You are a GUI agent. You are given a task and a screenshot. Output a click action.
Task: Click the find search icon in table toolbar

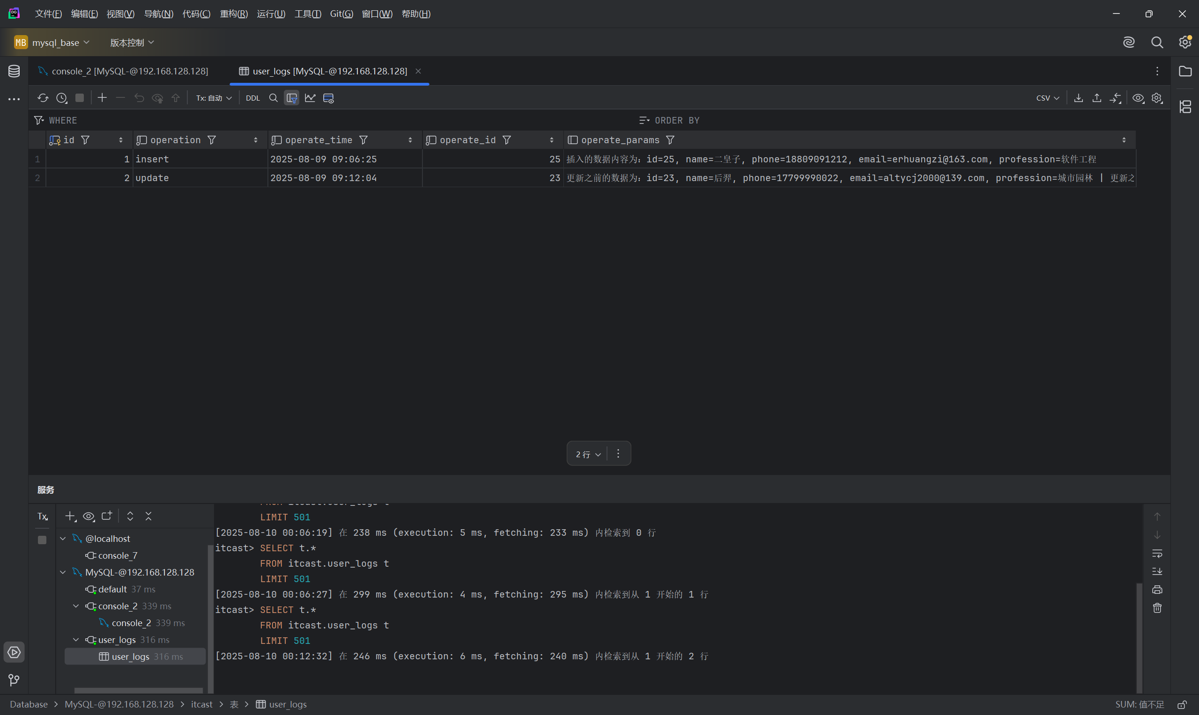pyautogui.click(x=274, y=98)
